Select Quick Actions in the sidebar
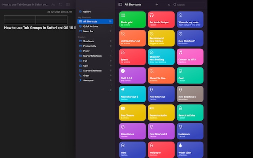The width and height of the screenshot is (253, 158). [91, 26]
